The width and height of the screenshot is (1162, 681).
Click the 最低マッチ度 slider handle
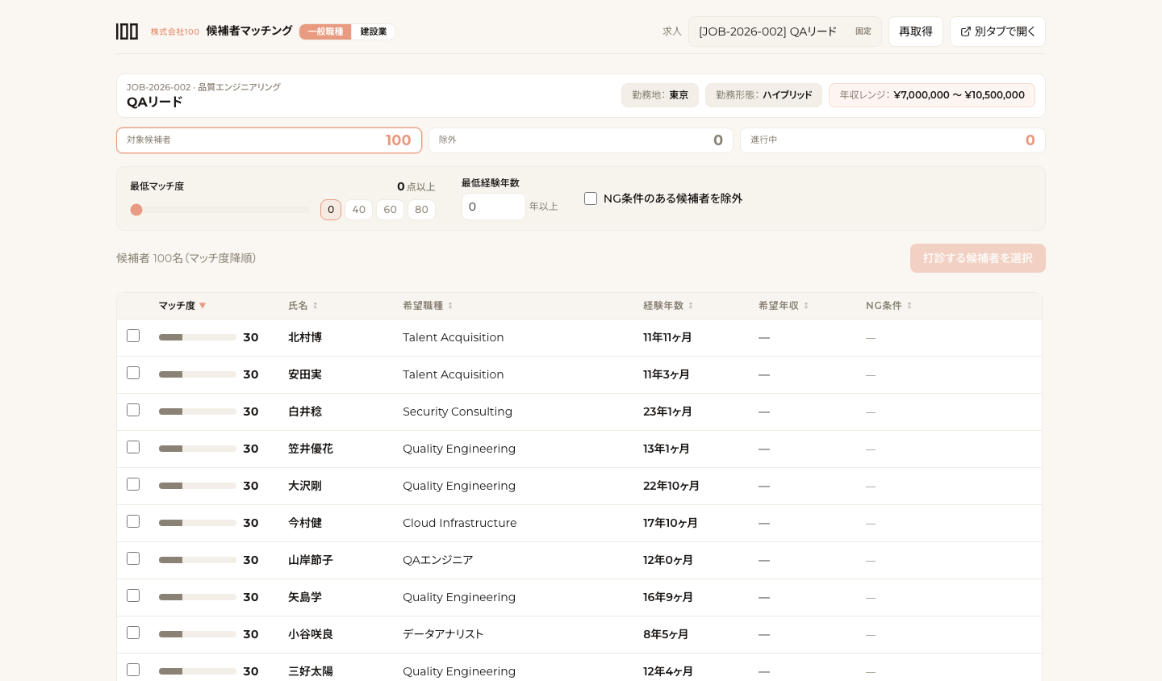click(136, 210)
